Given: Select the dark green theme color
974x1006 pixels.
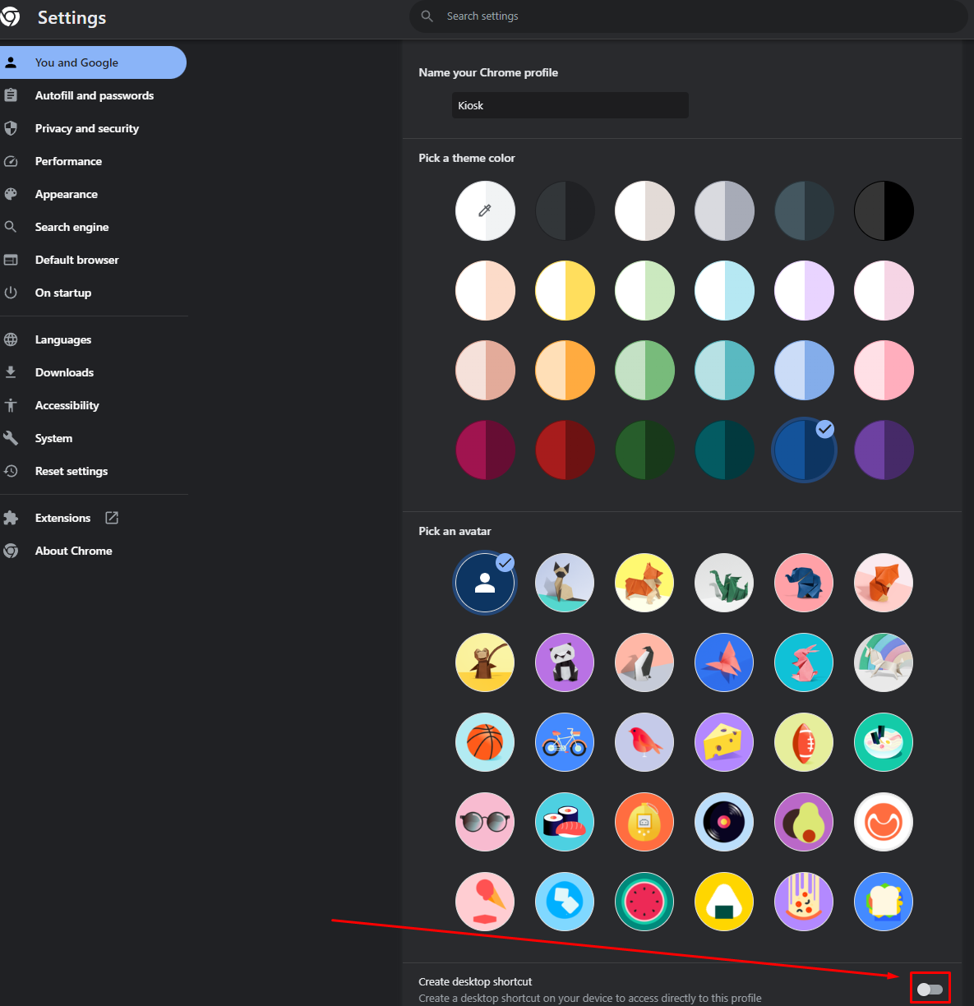Looking at the screenshot, I should coord(645,450).
